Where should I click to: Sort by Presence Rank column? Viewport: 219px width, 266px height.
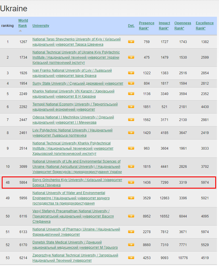coord(147,25)
